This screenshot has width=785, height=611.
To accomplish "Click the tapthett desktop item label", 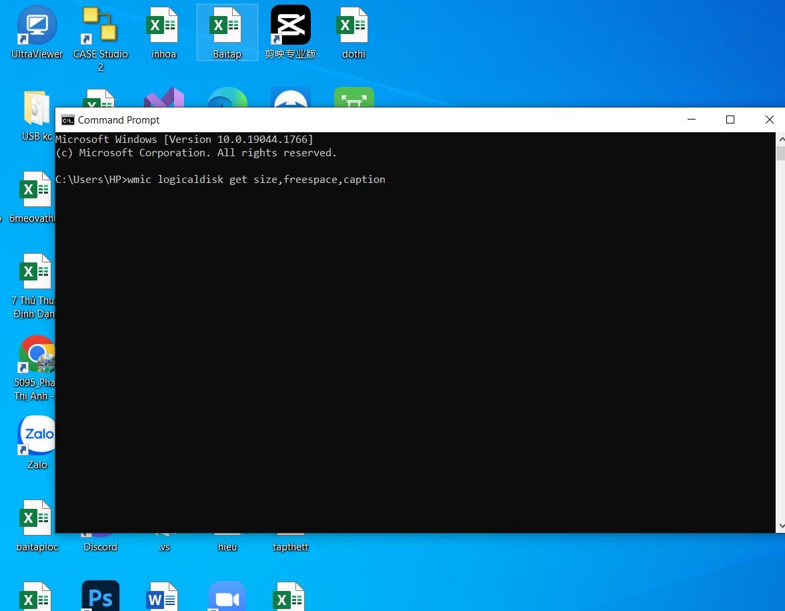I will (x=290, y=547).
